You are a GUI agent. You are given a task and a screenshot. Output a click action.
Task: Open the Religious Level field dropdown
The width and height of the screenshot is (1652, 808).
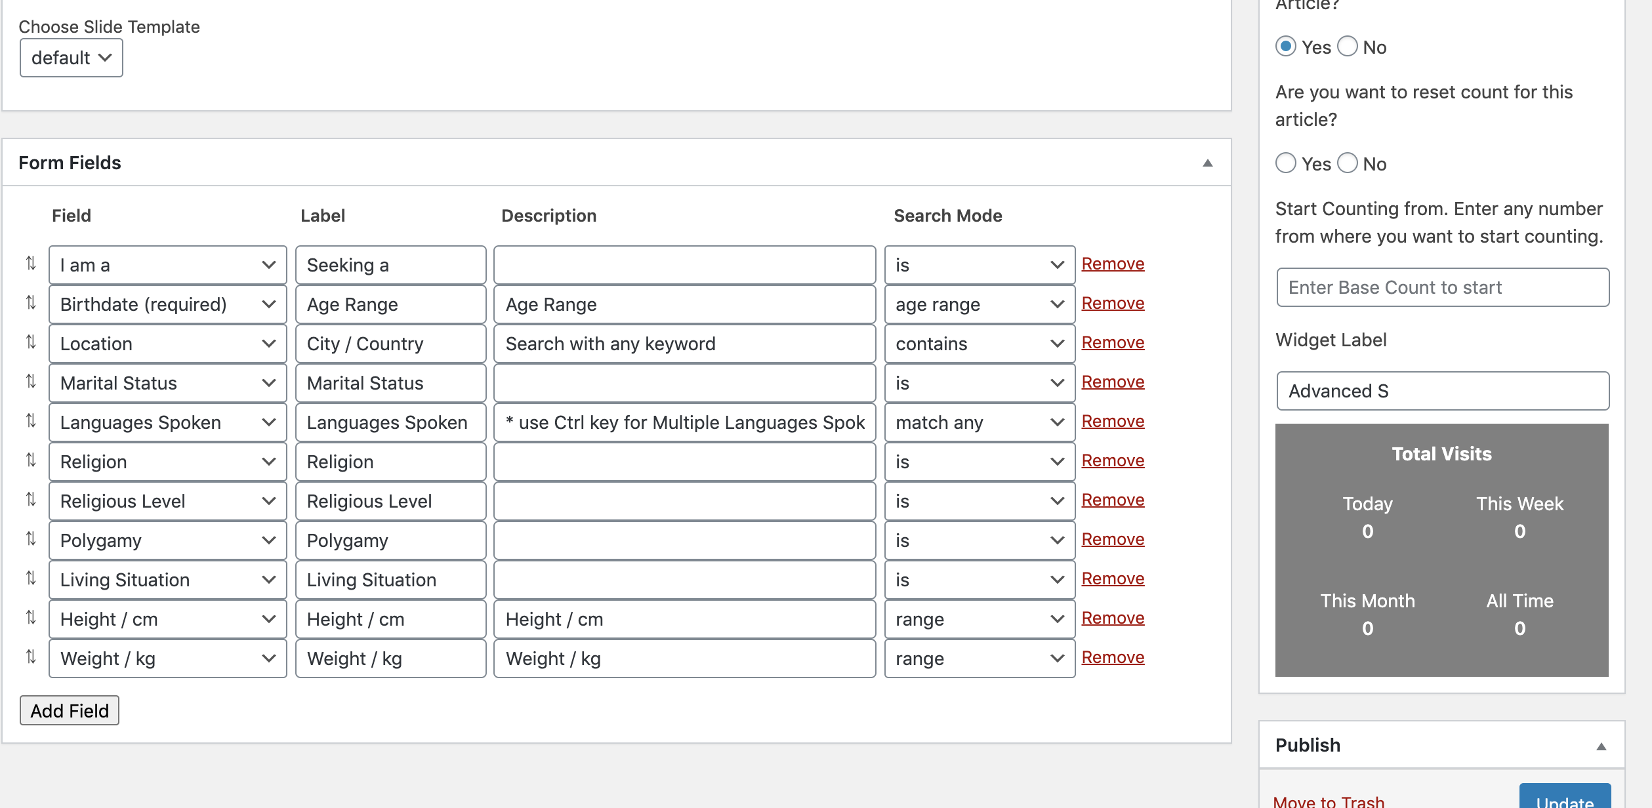tap(168, 501)
